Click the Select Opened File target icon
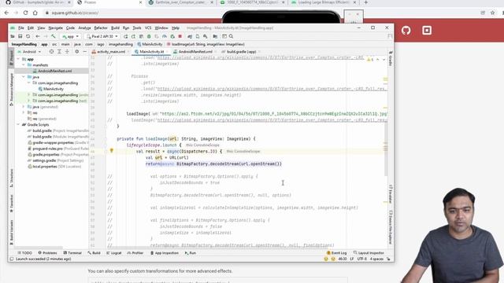The width and height of the screenshot is (504, 283). pyautogui.click(x=51, y=51)
